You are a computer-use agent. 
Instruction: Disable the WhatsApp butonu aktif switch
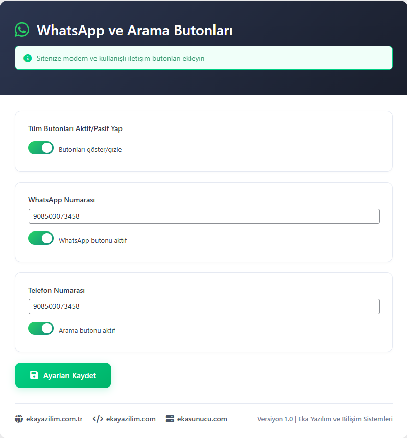coord(41,238)
